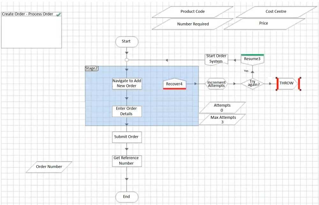Image resolution: width=319 pixels, height=205 pixels.
Task: Click the Increment Attempts calculation stage
Action: tap(217, 84)
